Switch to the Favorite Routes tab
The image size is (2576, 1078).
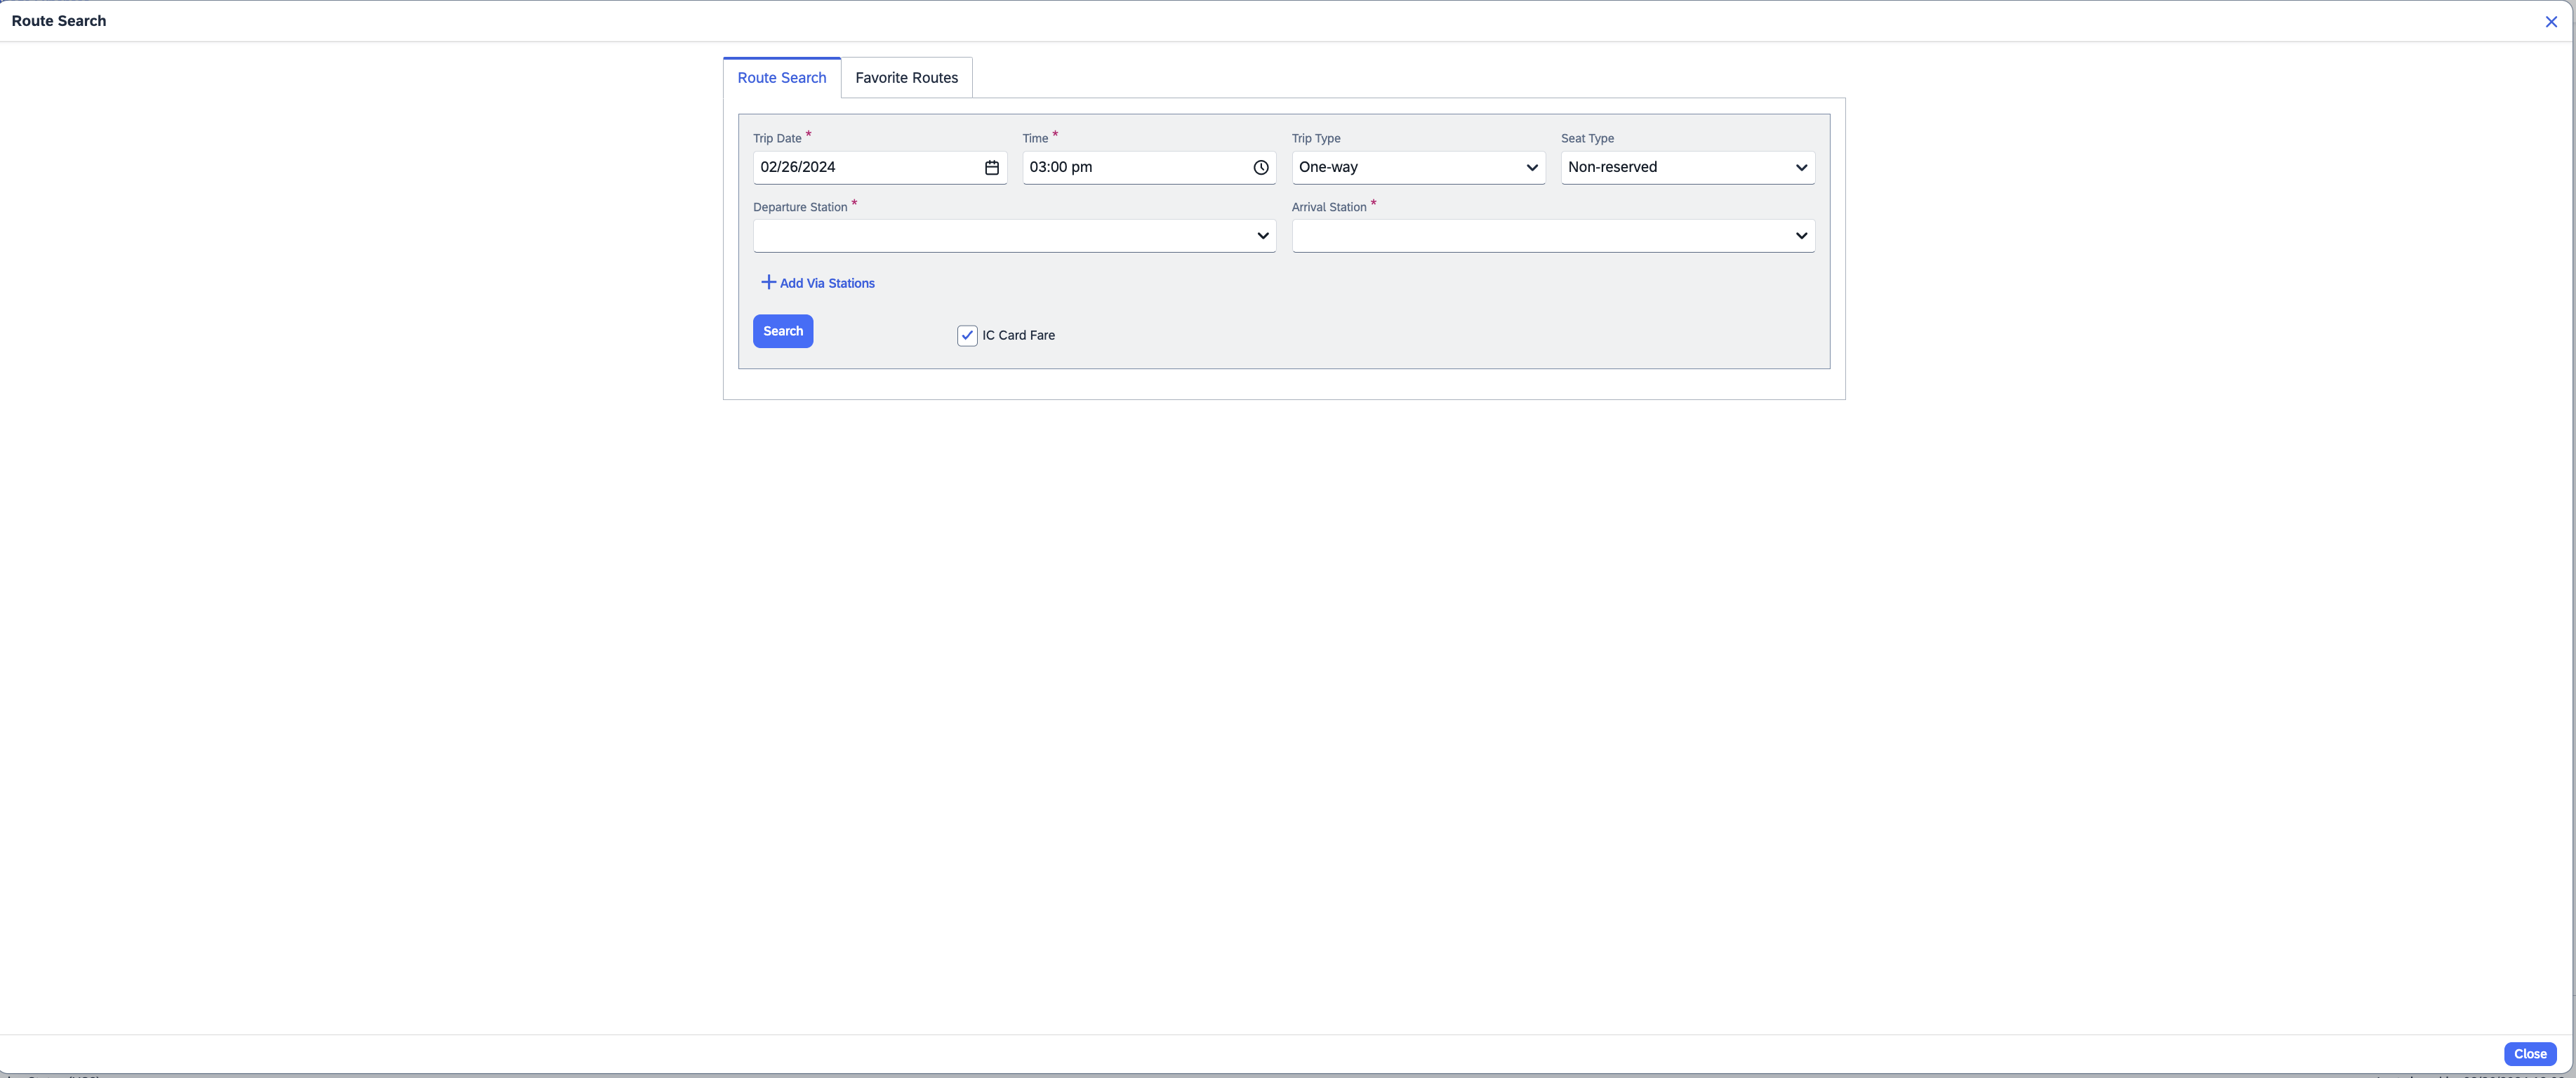pos(906,78)
